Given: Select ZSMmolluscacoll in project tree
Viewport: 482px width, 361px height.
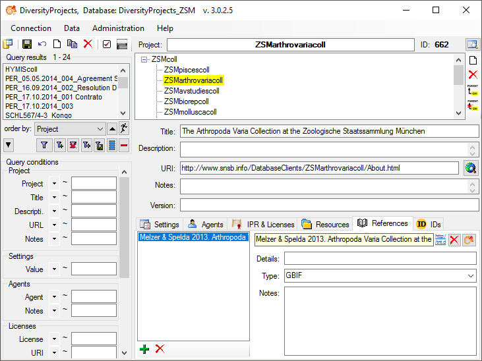Looking at the screenshot, I should [191, 112].
